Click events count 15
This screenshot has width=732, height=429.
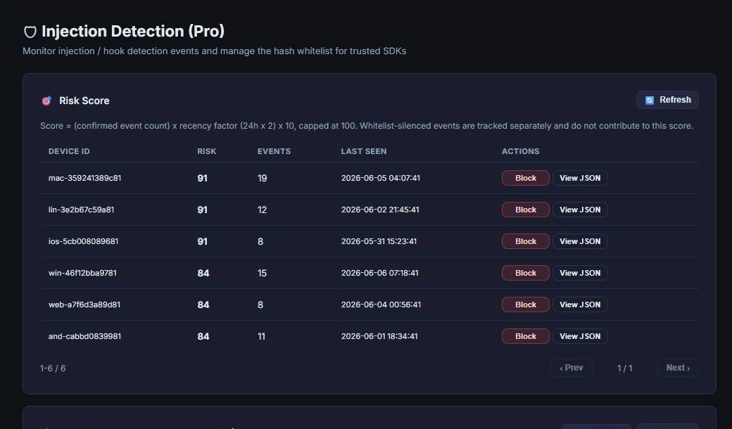263,274
